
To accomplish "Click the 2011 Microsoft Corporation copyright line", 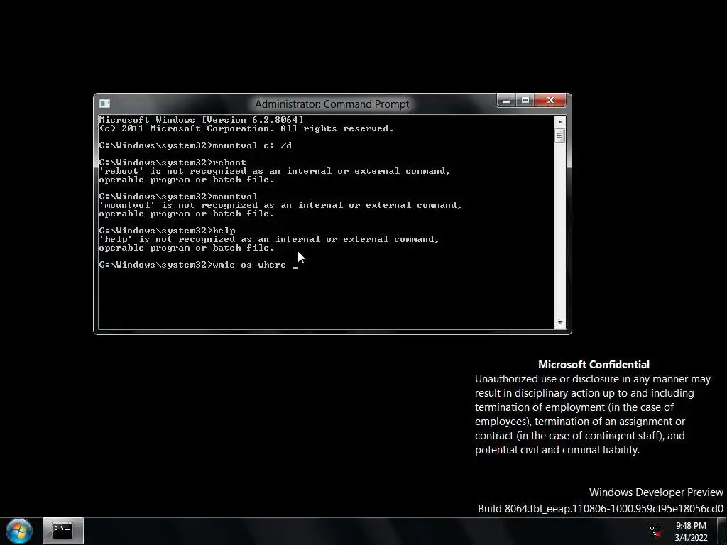I will (246, 128).
